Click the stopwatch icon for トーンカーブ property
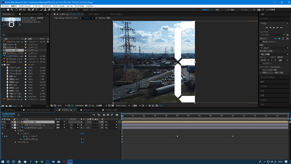The image size is (291, 164). point(24,136)
